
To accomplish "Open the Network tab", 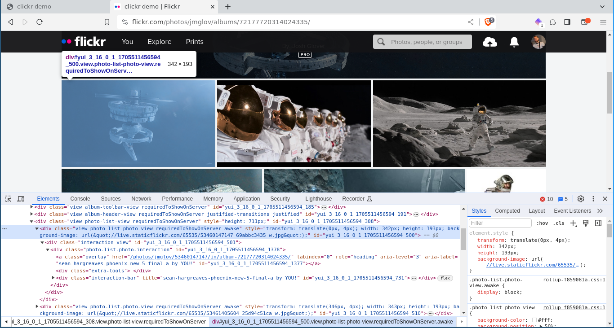I will click(x=141, y=199).
